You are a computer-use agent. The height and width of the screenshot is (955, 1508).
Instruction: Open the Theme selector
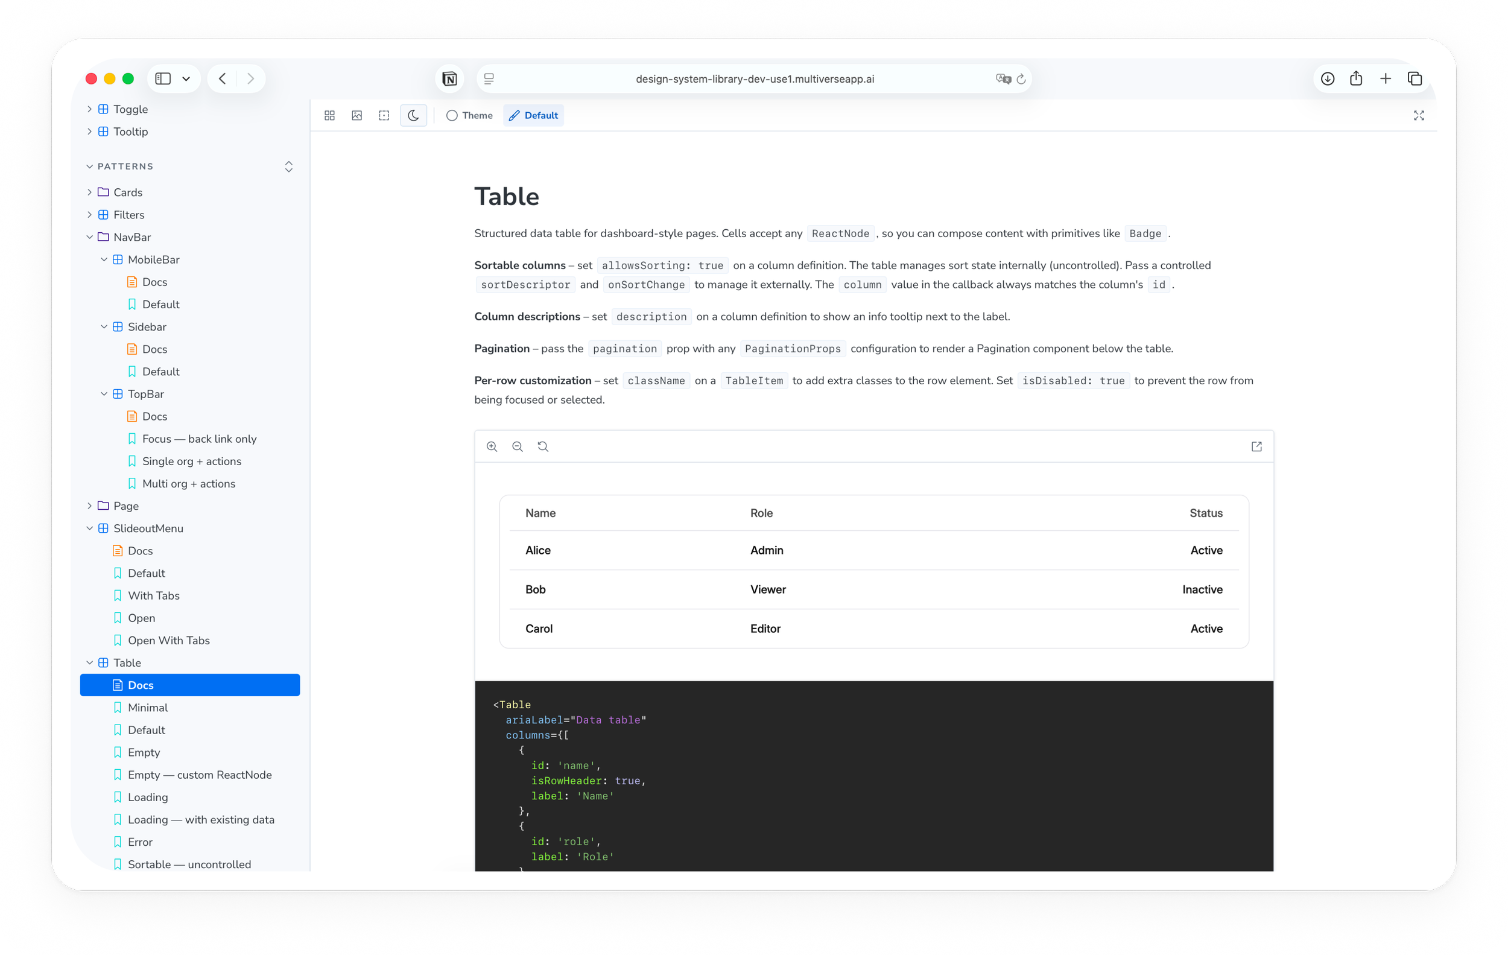[469, 115]
